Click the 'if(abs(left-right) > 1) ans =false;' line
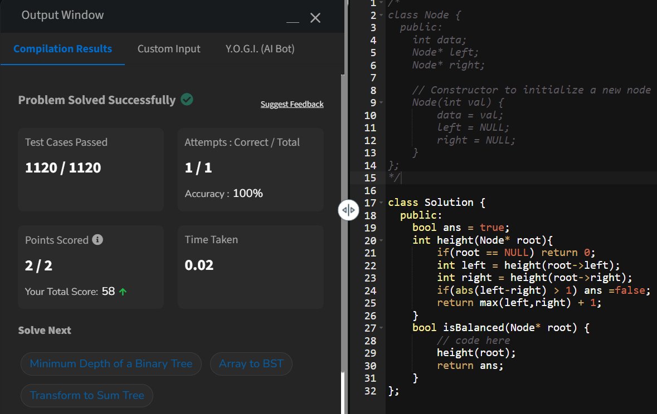 tap(543, 290)
